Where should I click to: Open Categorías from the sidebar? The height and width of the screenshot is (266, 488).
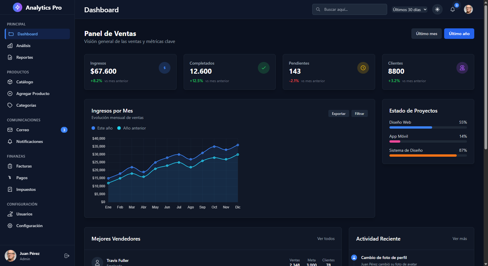pos(26,105)
